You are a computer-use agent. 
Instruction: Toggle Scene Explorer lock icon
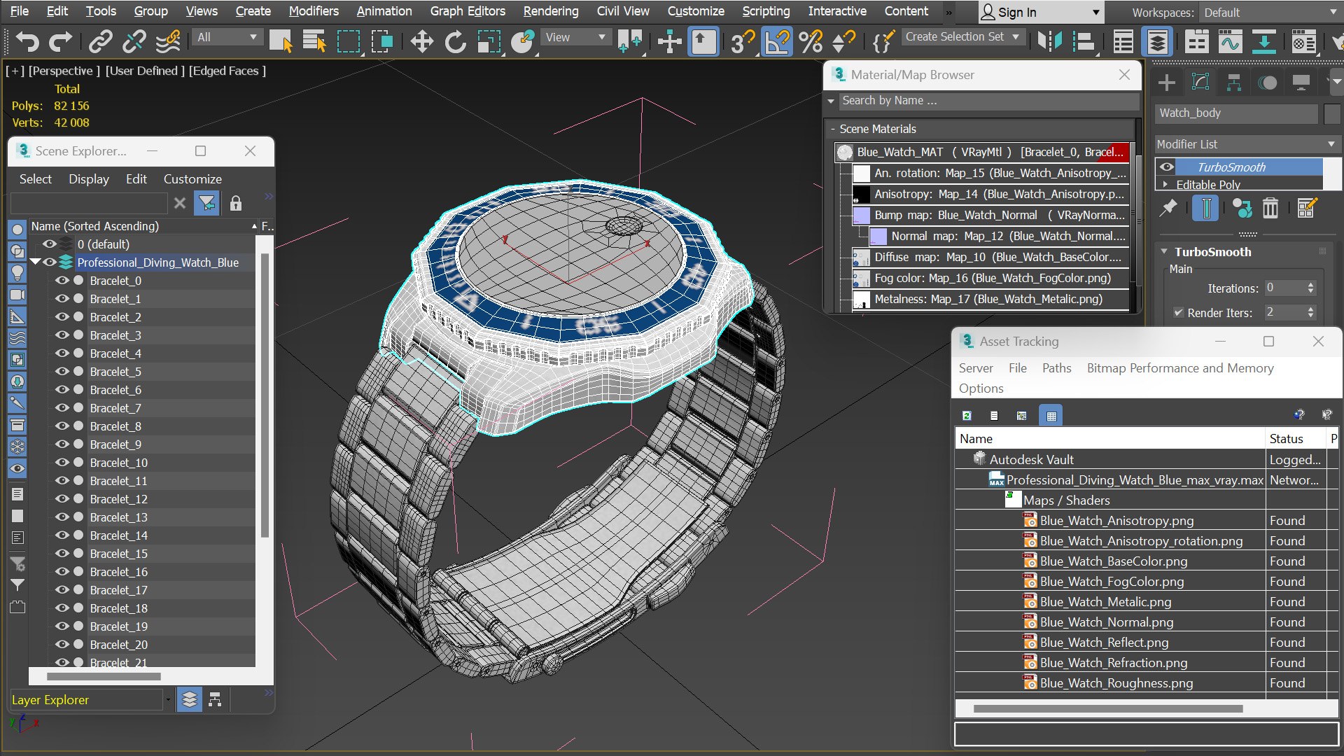click(x=236, y=204)
